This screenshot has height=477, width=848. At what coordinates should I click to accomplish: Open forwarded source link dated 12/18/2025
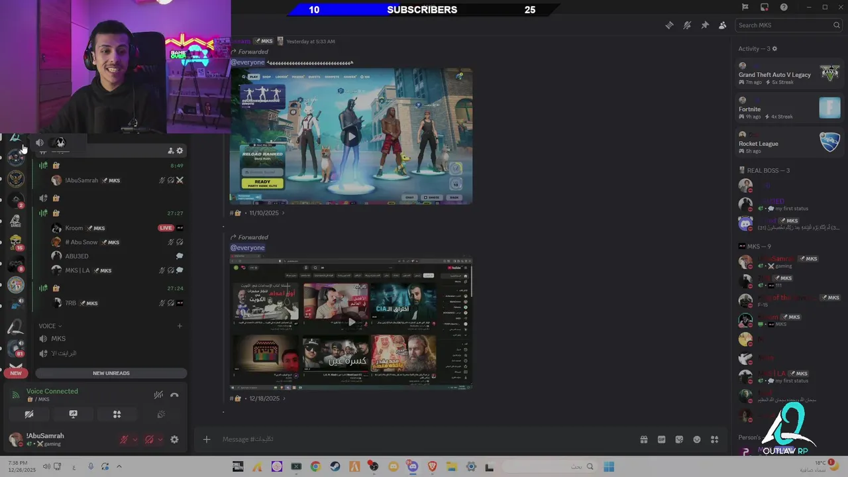pos(258,398)
